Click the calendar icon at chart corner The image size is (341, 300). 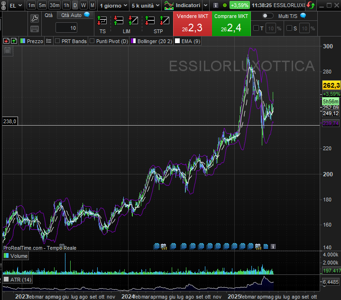tap(8, 51)
